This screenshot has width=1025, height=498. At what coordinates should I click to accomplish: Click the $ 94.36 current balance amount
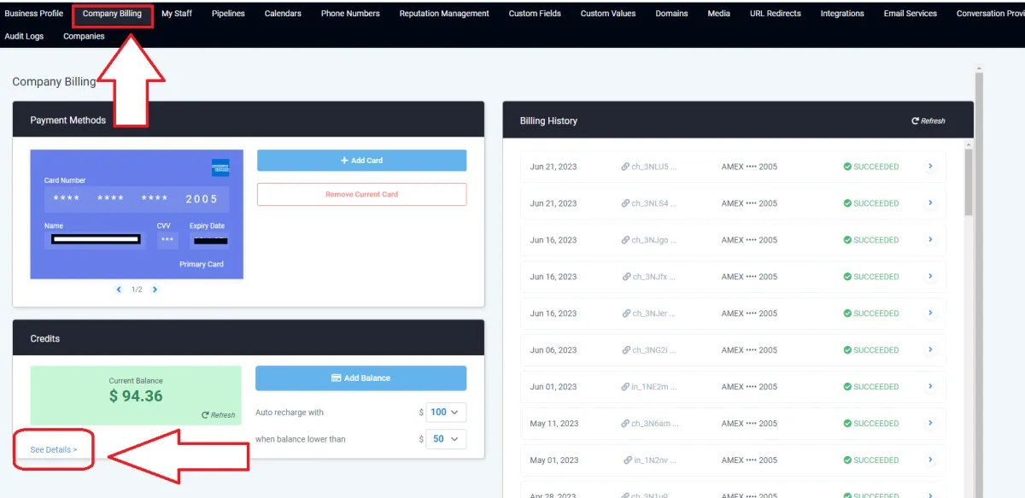pos(136,396)
